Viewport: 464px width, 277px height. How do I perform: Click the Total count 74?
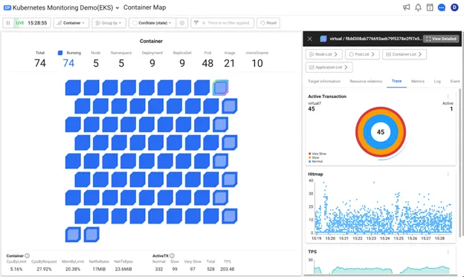(40, 63)
